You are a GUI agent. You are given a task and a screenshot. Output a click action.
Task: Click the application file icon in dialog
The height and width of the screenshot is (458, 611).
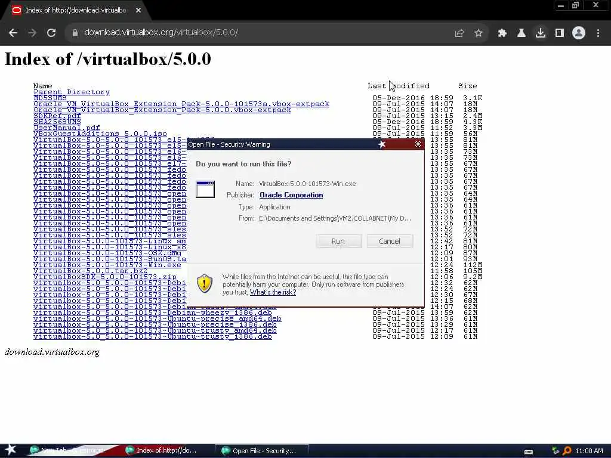pos(205,189)
